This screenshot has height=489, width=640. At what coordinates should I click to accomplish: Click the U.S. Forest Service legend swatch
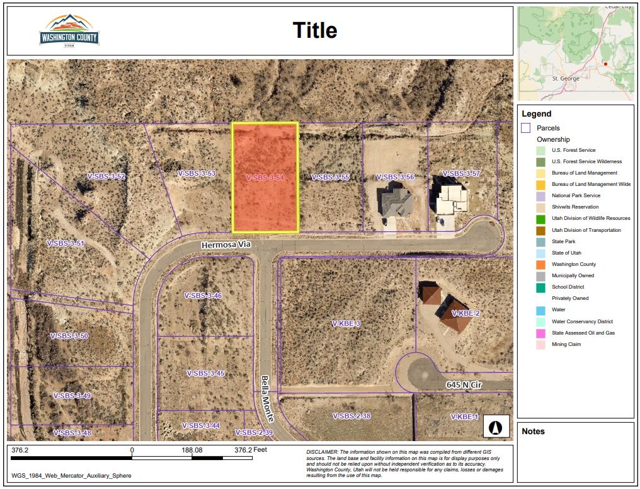[540, 151]
